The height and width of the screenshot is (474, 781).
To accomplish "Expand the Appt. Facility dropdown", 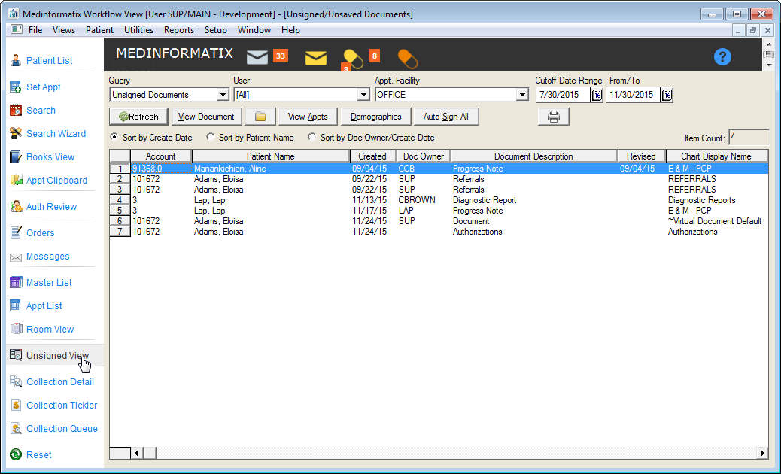I will pyautogui.click(x=522, y=95).
